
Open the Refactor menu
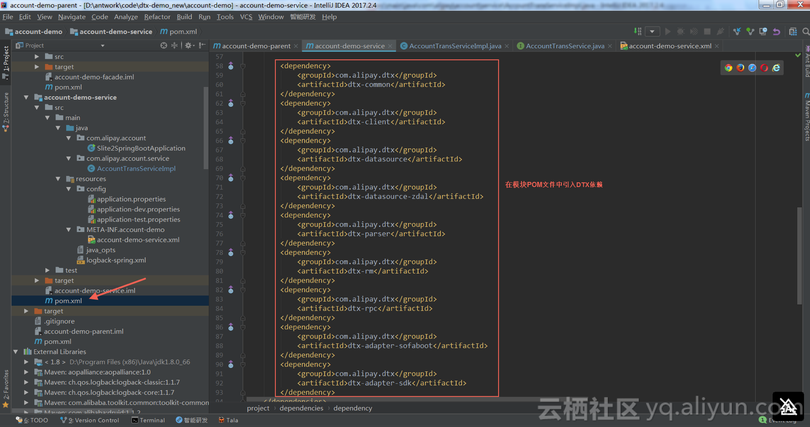157,17
